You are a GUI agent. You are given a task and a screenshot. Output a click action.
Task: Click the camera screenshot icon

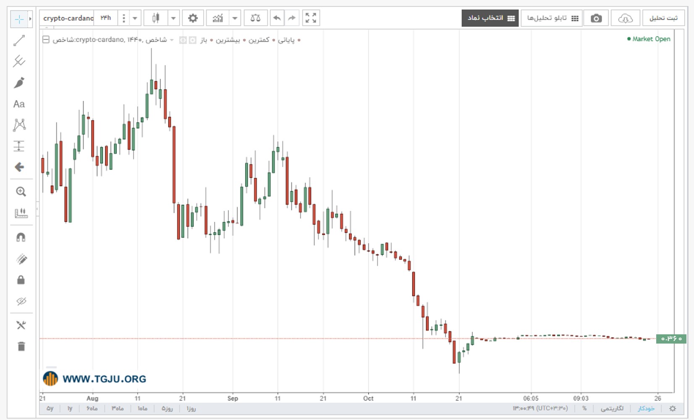(x=596, y=18)
